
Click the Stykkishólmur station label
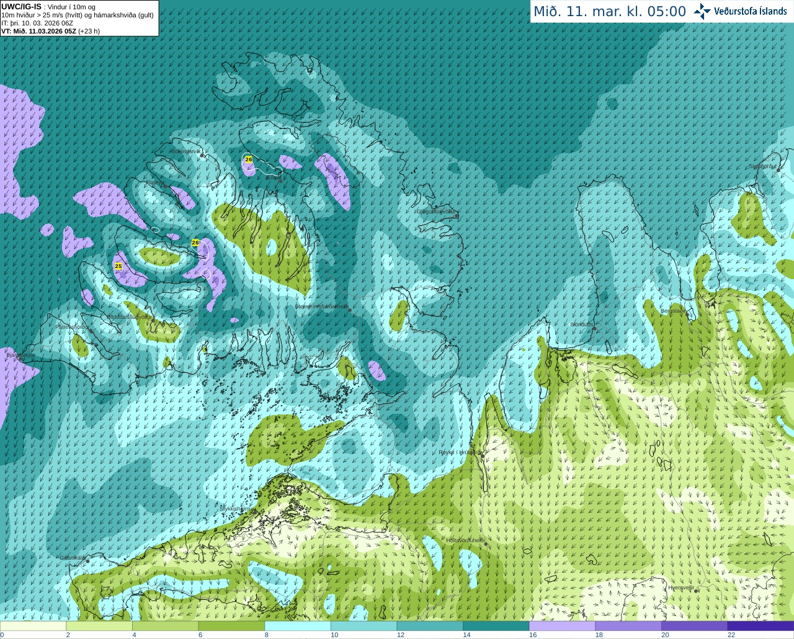pyautogui.click(x=237, y=509)
